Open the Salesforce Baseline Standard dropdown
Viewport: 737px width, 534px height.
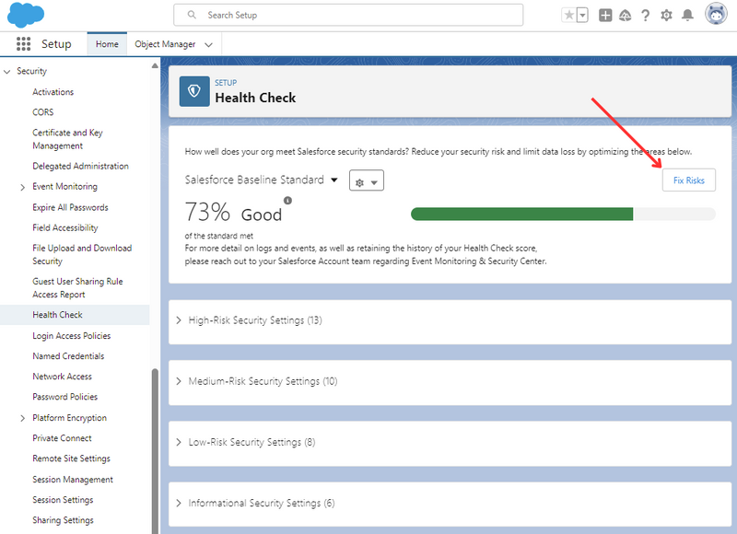[x=262, y=180]
